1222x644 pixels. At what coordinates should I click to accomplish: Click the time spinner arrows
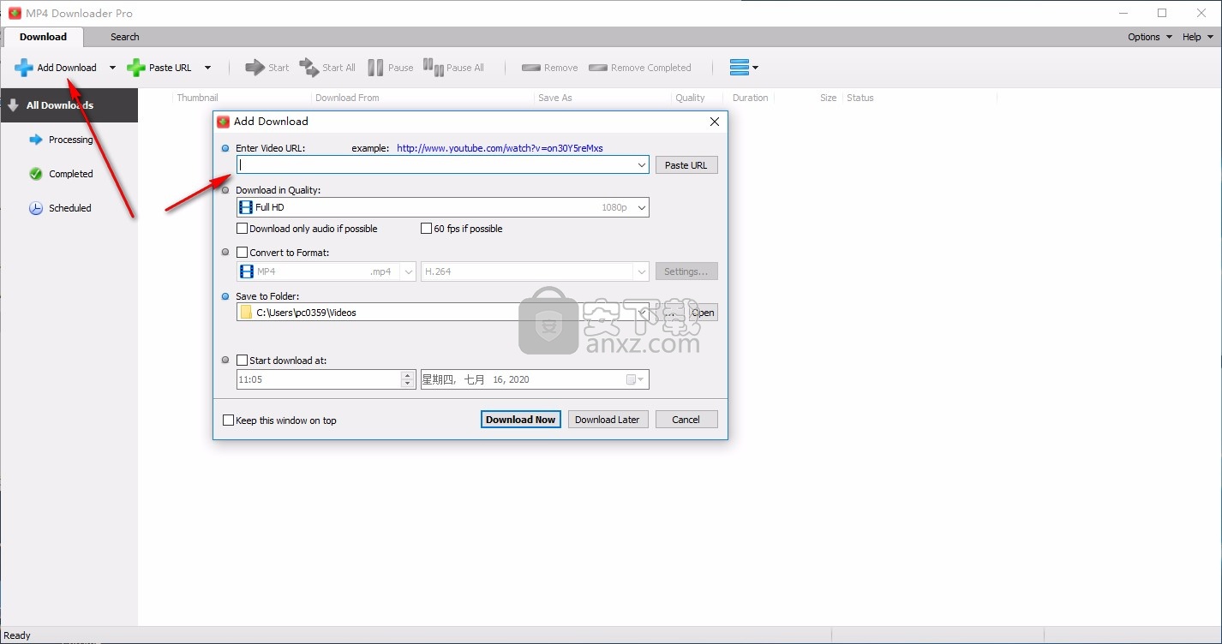point(408,379)
